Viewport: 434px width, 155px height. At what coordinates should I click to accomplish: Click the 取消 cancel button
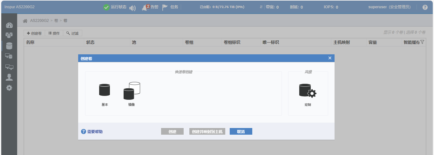click(241, 131)
